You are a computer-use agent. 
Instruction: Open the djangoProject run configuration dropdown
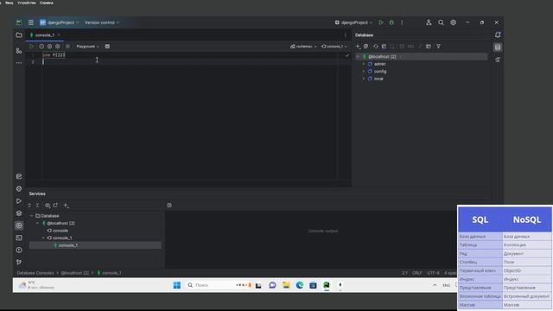pyautogui.click(x=353, y=22)
